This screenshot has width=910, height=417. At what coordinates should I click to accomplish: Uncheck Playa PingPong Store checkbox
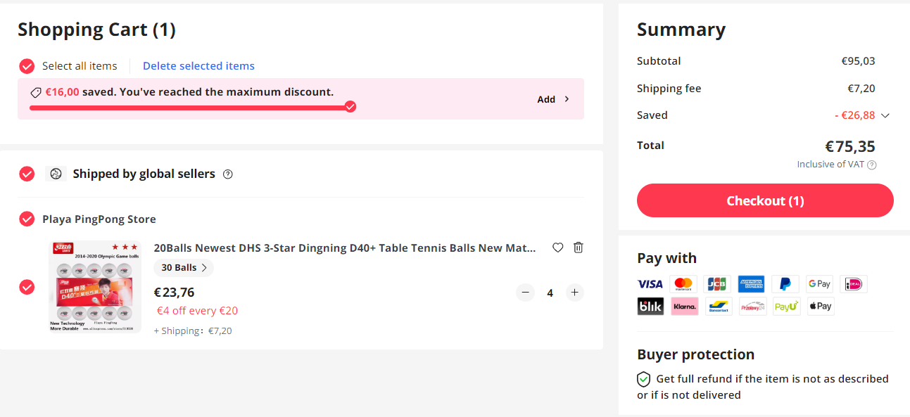click(x=27, y=219)
